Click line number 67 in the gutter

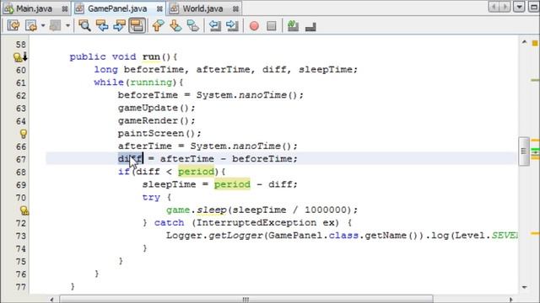tap(20, 160)
